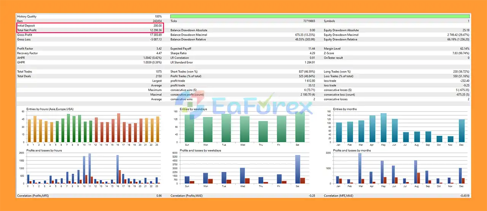
Task: Click the tall blue Saturday bar in weekday profits
Action: (298, 169)
